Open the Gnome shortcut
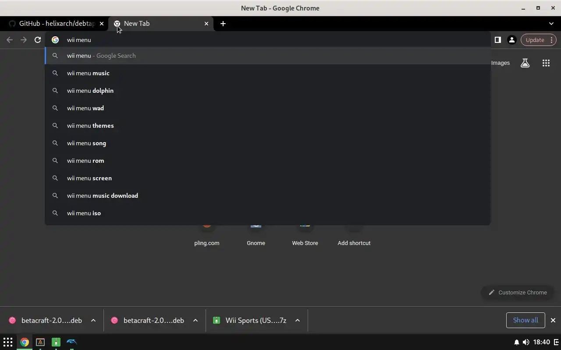 pyautogui.click(x=256, y=236)
